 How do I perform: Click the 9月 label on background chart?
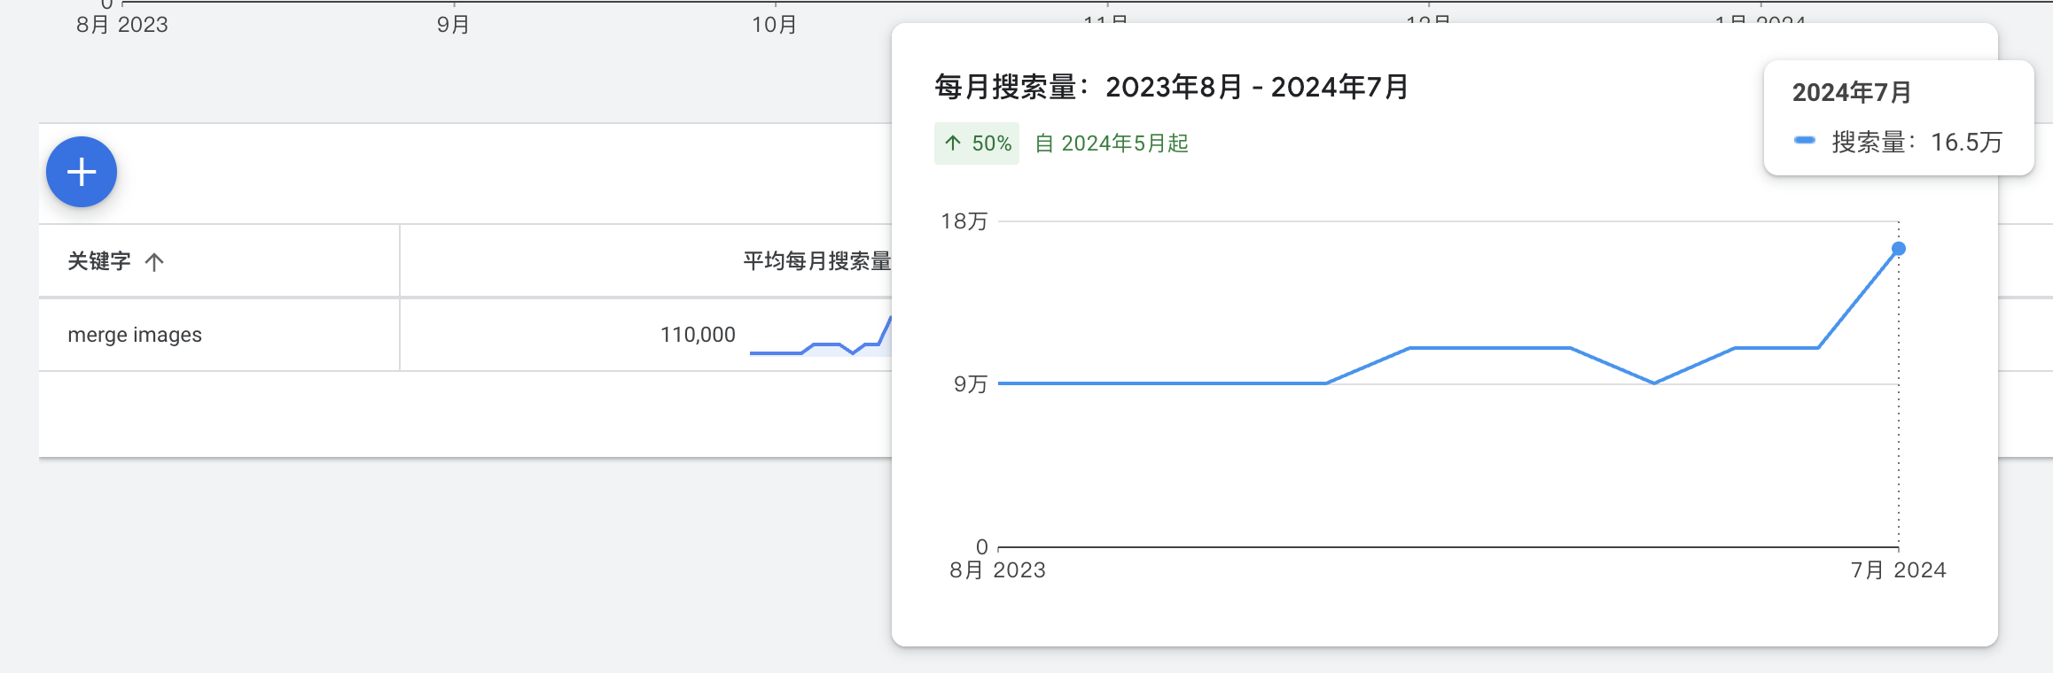click(x=453, y=25)
